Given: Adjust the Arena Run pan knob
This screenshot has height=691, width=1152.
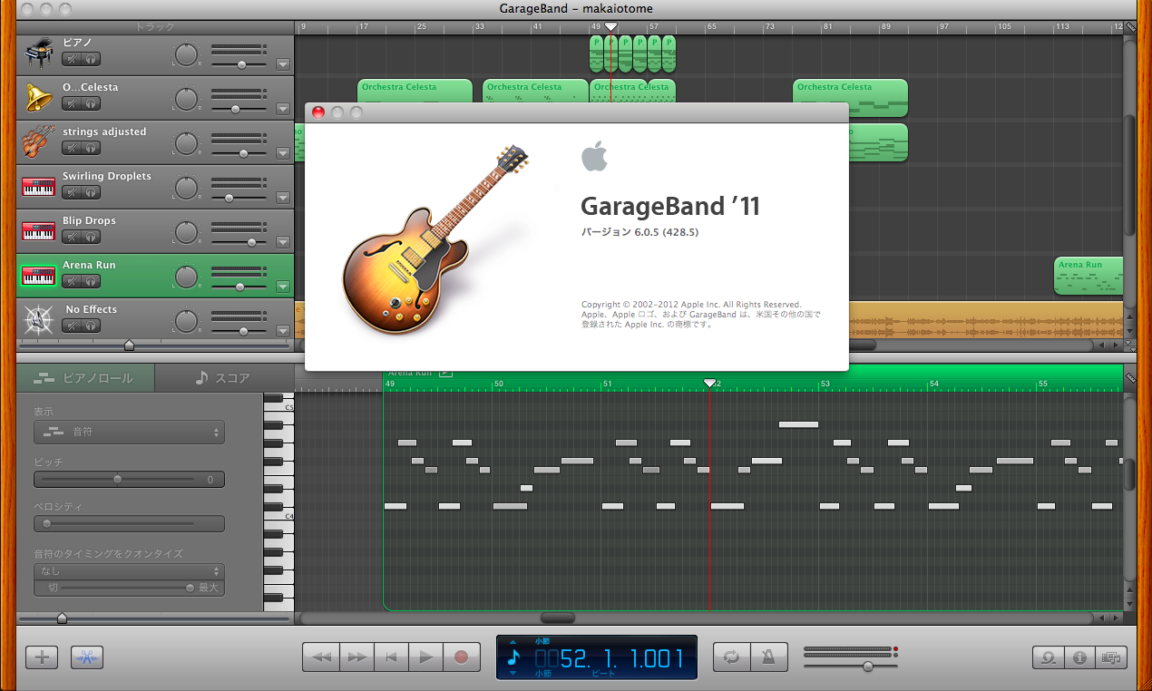Looking at the screenshot, I should coord(186,277).
